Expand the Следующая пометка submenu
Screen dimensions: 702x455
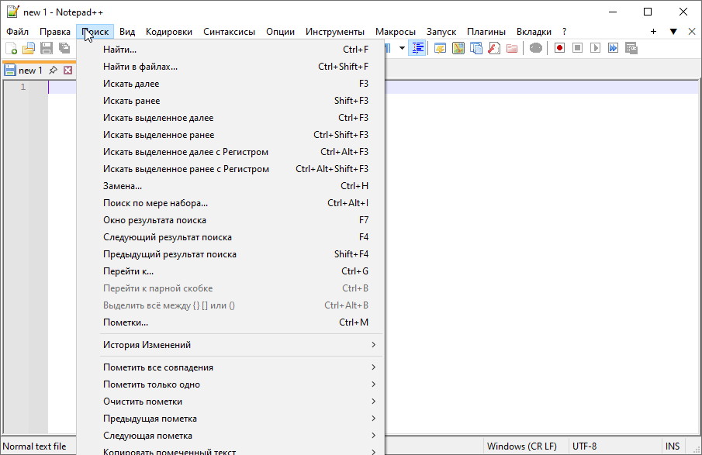click(x=230, y=436)
